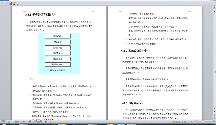
Task: Change language via the 英语(美国) indicator
Action: coord(38,122)
